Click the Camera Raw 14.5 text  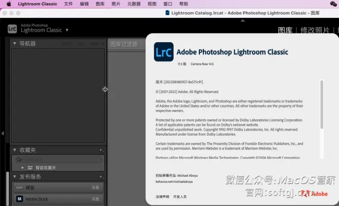[x=202, y=64]
